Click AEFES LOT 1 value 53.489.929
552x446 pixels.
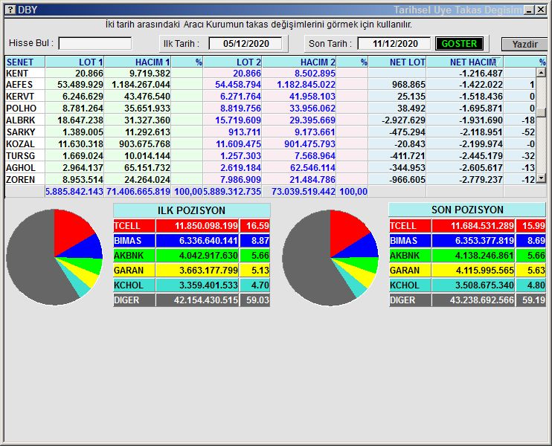click(80, 85)
